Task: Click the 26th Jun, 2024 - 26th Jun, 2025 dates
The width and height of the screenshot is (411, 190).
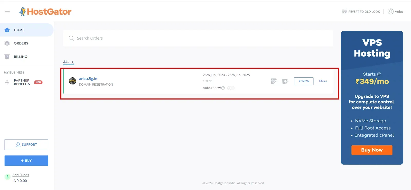Action: click(226, 75)
